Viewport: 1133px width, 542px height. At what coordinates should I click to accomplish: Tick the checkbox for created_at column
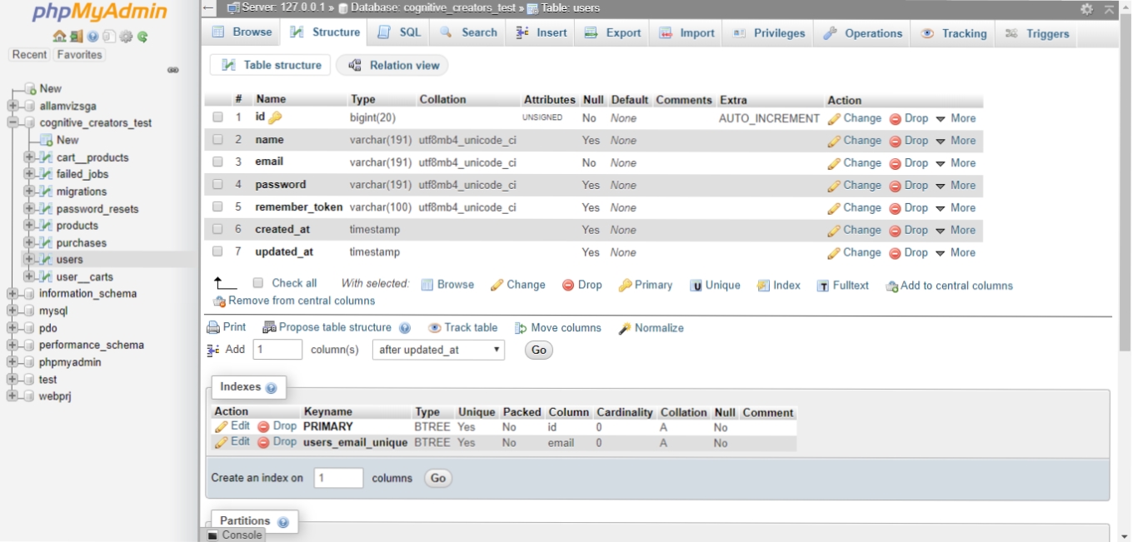[x=217, y=229]
